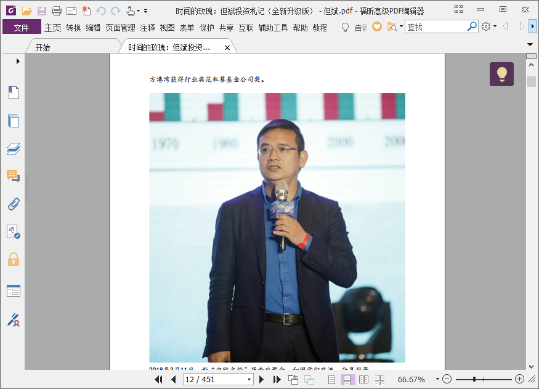Click the next view icon in status bar
The image size is (539, 389).
point(309,379)
